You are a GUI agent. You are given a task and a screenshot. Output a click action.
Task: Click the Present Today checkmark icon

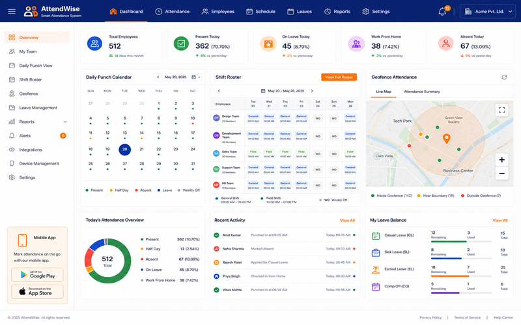click(x=181, y=44)
